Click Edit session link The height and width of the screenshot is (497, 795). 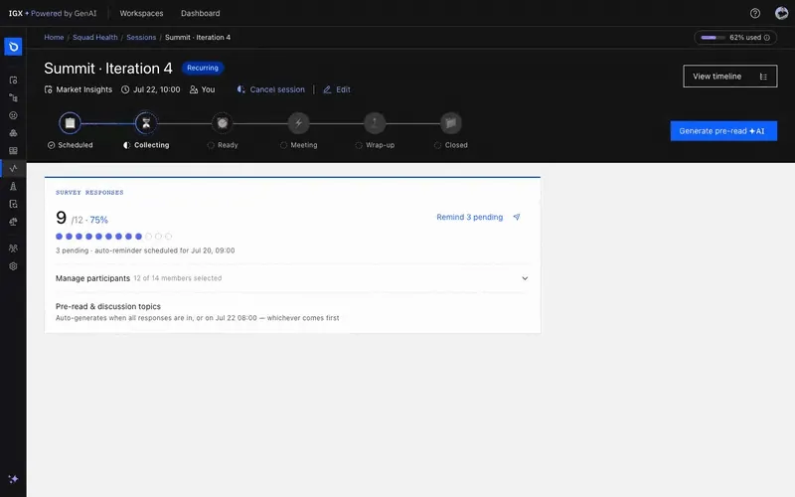(x=337, y=89)
